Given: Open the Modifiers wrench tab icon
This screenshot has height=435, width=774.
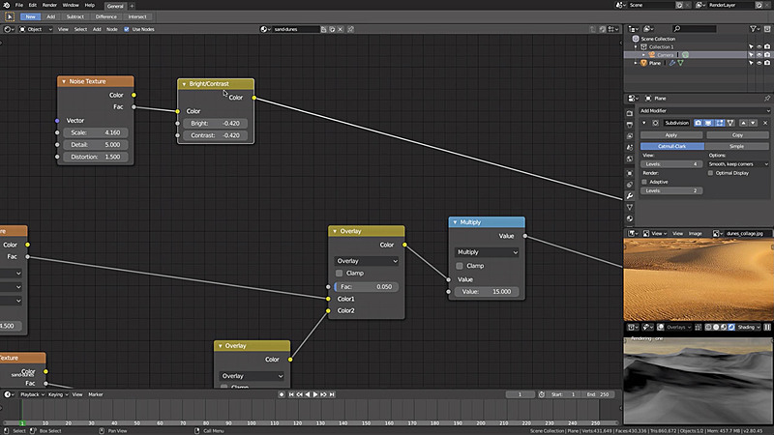Looking at the screenshot, I should (x=630, y=196).
